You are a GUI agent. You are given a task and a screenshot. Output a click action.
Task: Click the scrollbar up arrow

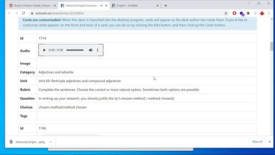click(272, 19)
